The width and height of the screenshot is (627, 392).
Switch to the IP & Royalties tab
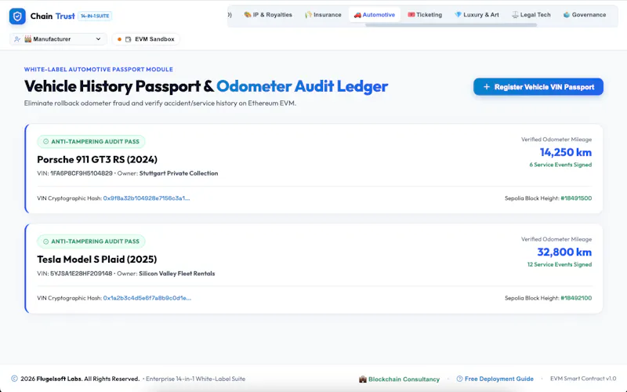(268, 15)
